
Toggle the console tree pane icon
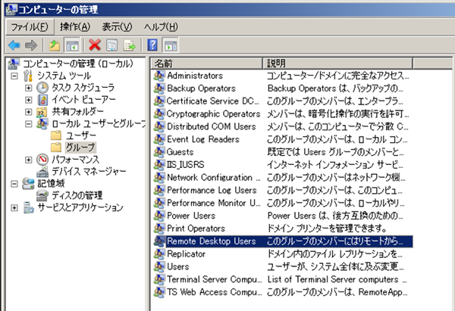pyautogui.click(x=72, y=45)
